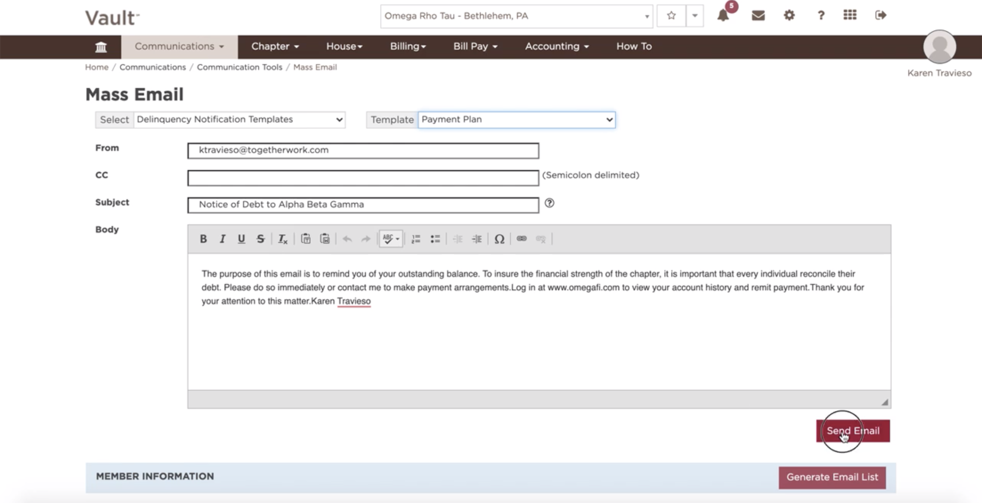Viewport: 982px width, 503px height.
Task: Insert a numbered list
Action: [x=416, y=239]
